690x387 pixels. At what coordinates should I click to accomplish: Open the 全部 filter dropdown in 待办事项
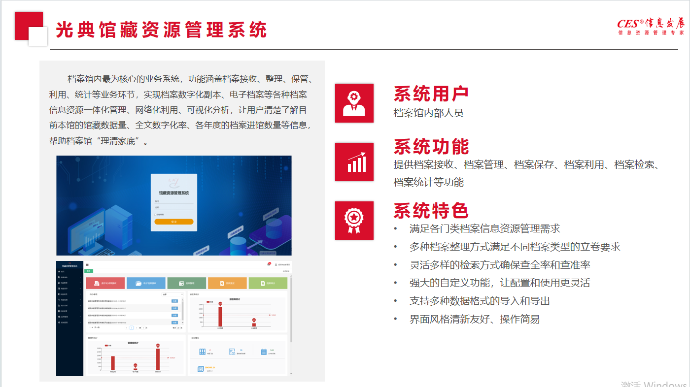(x=173, y=294)
